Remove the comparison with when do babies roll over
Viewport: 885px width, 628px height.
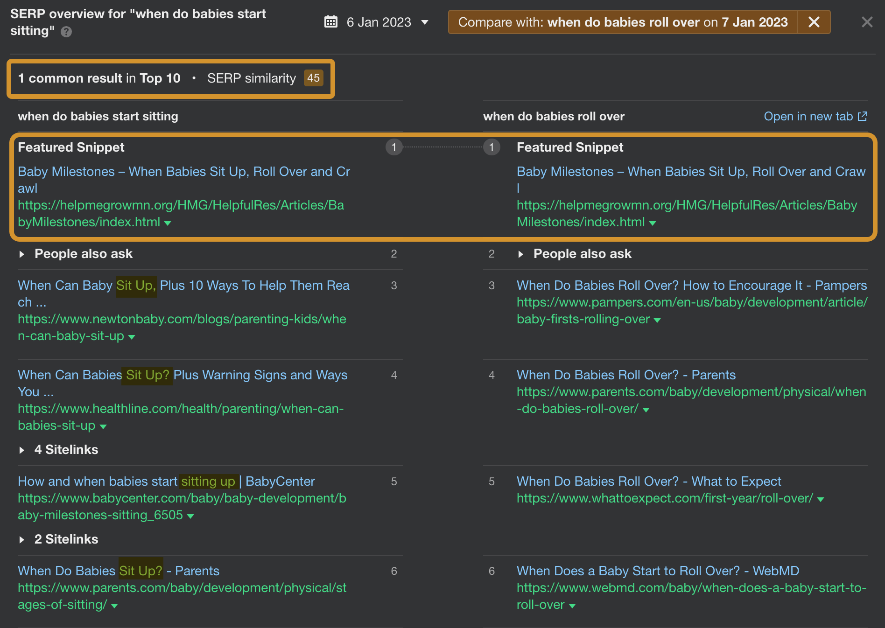click(813, 22)
